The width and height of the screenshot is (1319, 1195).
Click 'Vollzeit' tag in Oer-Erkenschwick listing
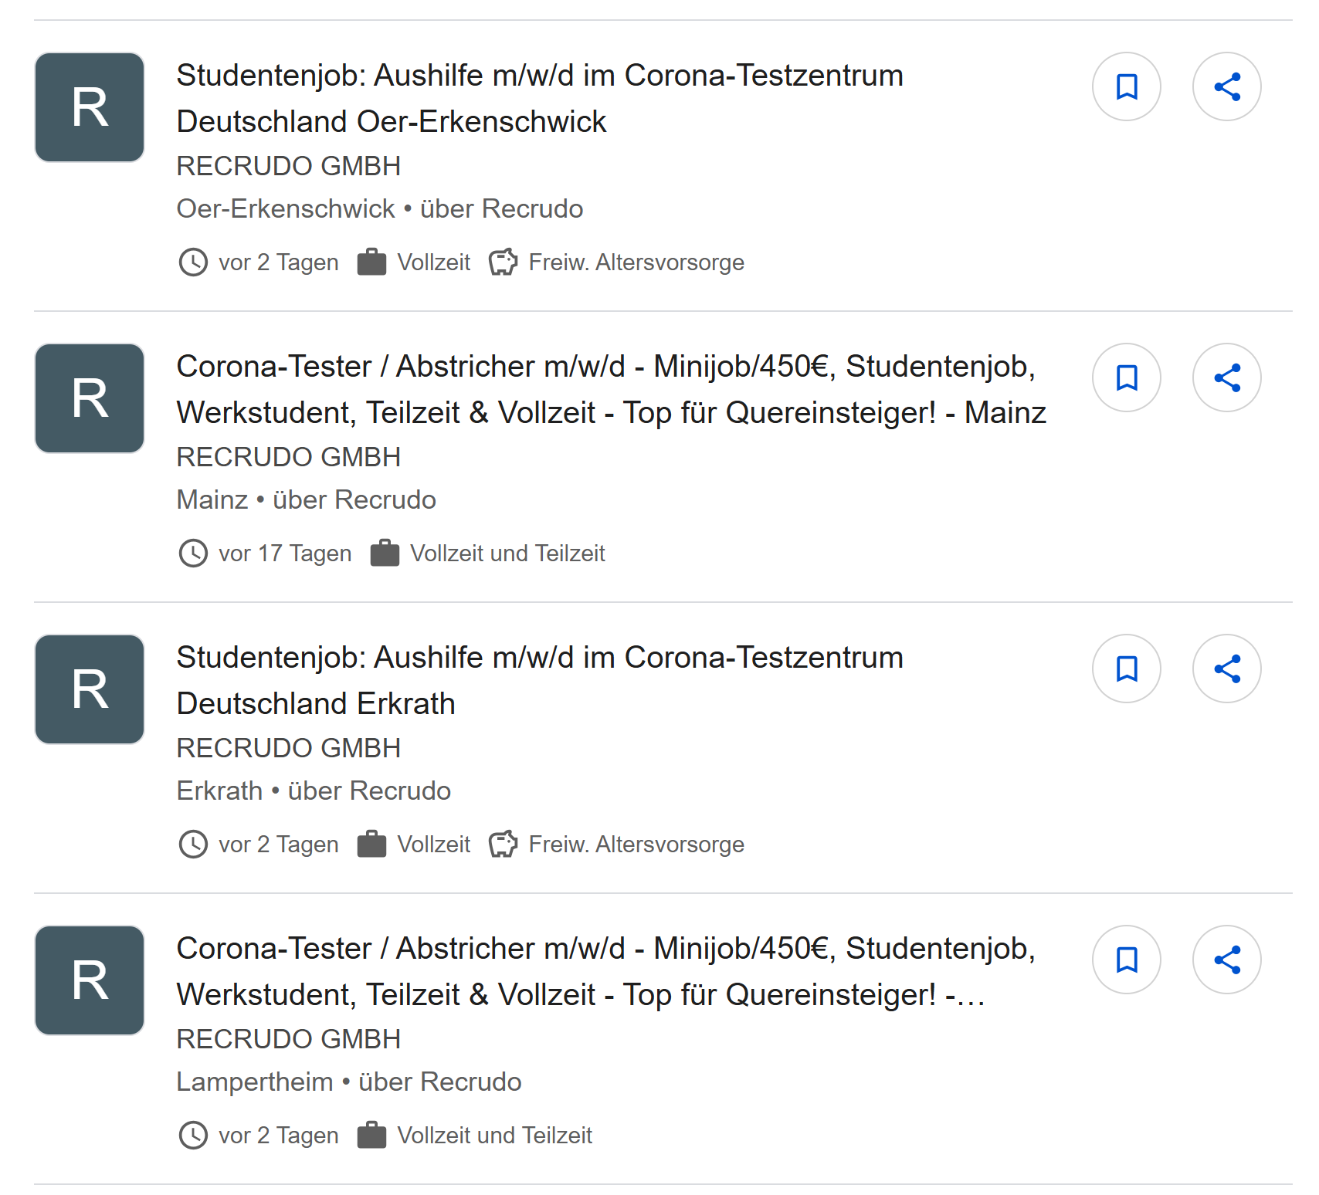434,262
